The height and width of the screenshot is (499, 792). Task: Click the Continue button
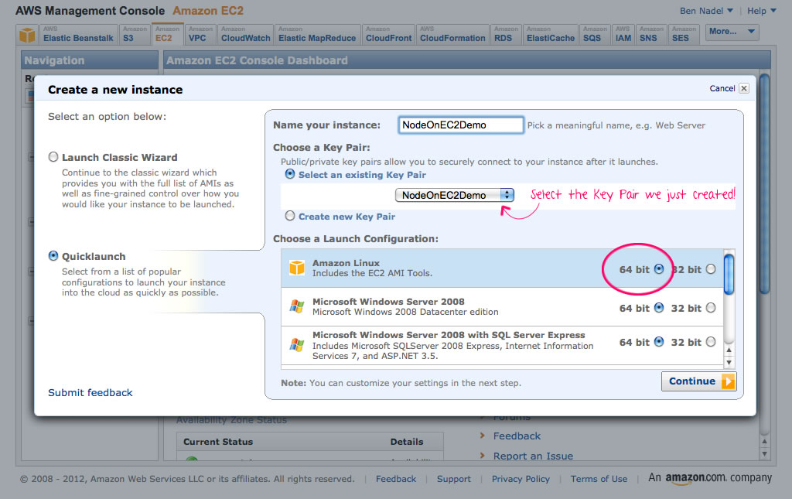pyautogui.click(x=698, y=381)
